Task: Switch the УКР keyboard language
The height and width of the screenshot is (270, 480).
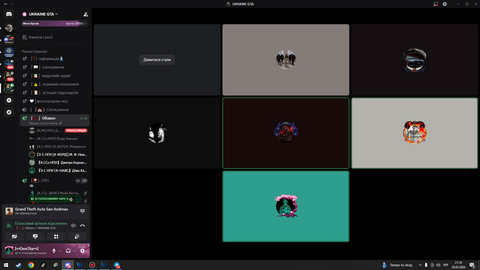Action: point(445,265)
